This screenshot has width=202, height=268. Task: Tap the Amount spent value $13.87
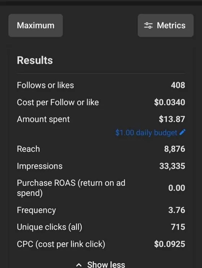coord(172,119)
